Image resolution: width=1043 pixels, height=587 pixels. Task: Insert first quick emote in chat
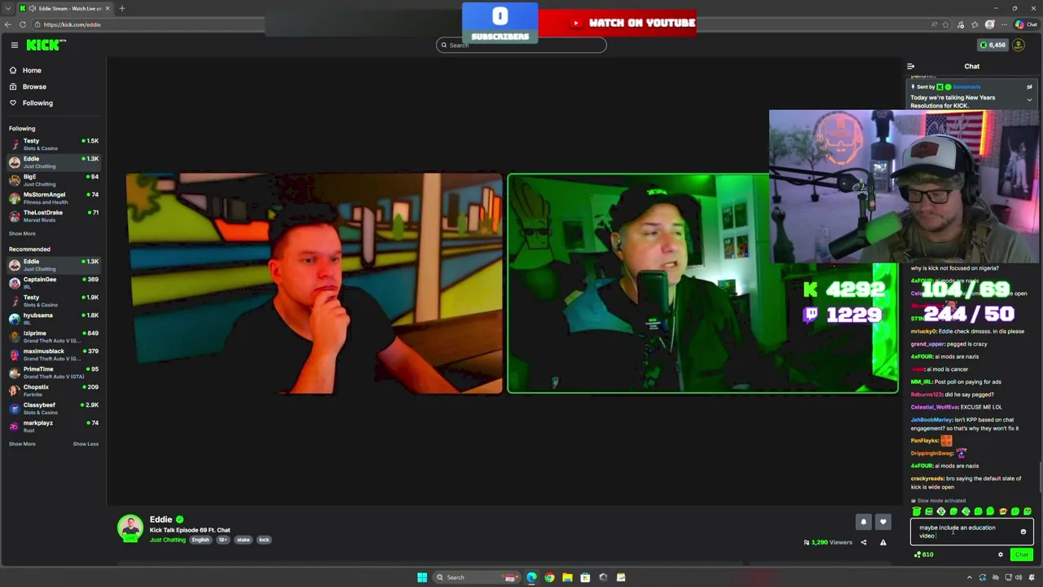(917, 511)
